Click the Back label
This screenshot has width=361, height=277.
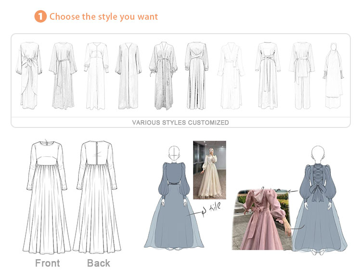pyautogui.click(x=99, y=263)
